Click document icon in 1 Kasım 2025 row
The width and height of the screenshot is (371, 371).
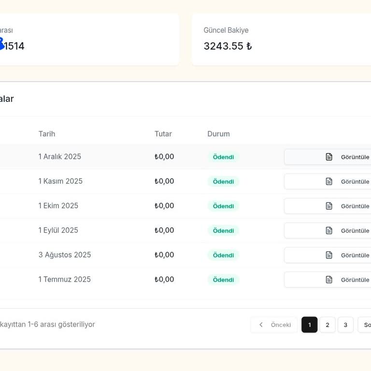(x=329, y=182)
